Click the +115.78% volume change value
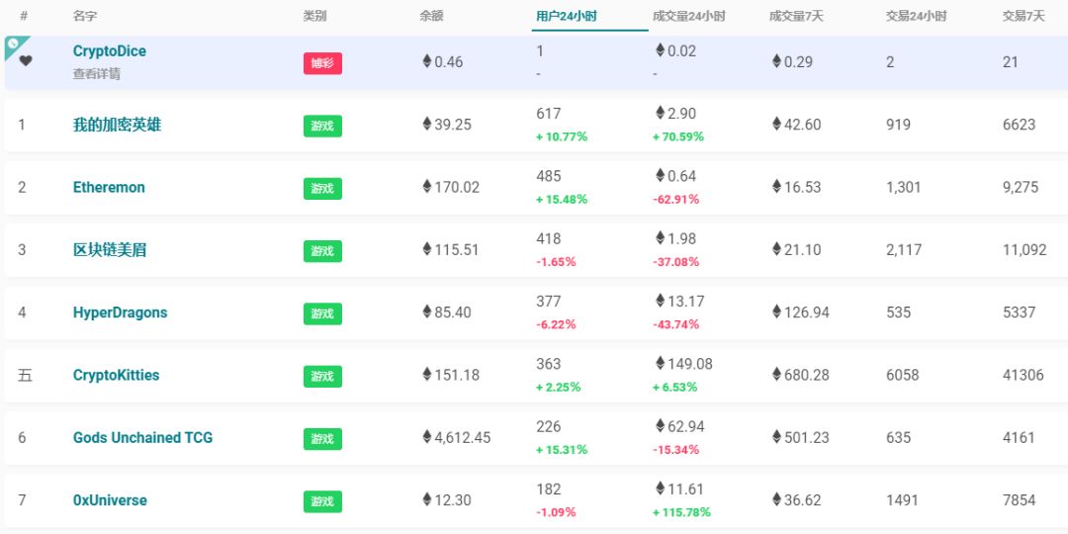The width and height of the screenshot is (1068, 534). pyautogui.click(x=681, y=512)
